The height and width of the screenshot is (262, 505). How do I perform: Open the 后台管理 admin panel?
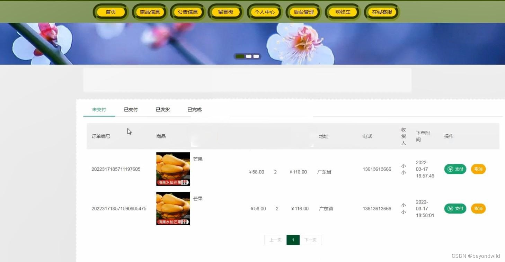coord(304,11)
